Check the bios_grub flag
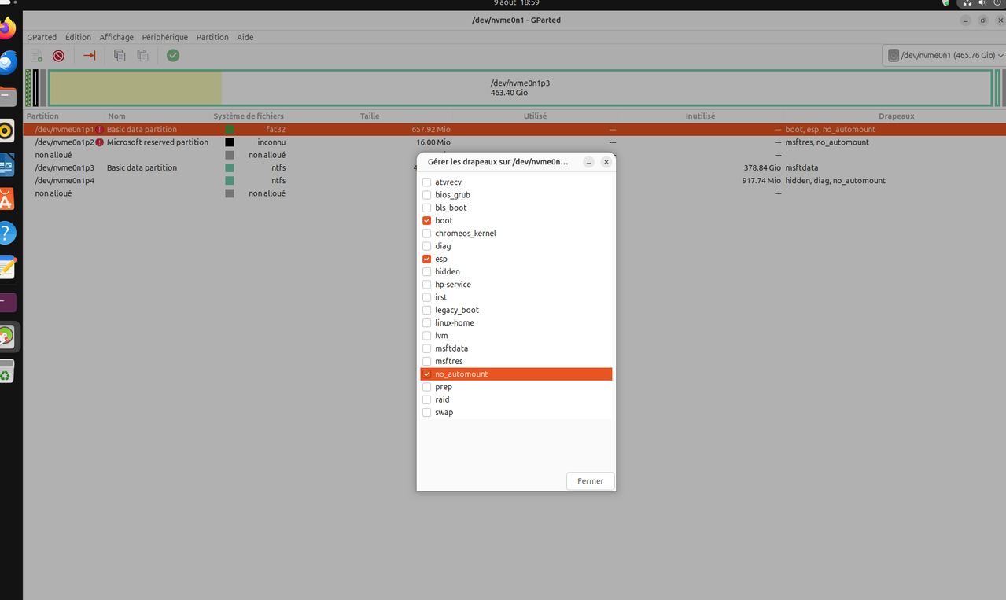The image size is (1006, 600). coord(427,195)
